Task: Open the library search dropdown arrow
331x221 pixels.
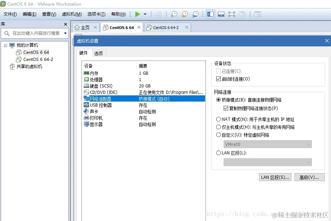Action: [66, 33]
